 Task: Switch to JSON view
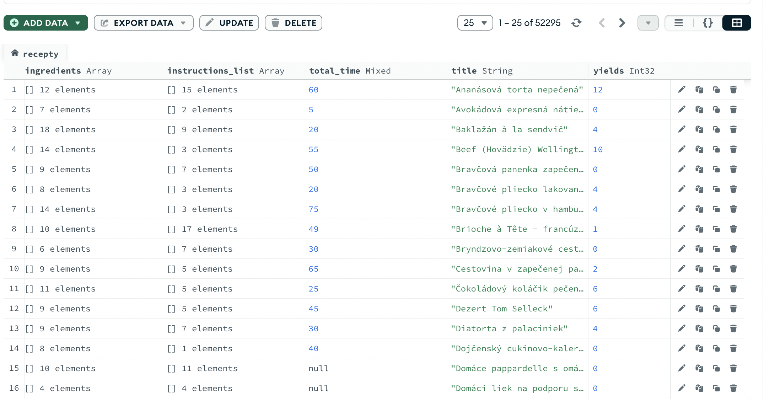[x=708, y=23]
